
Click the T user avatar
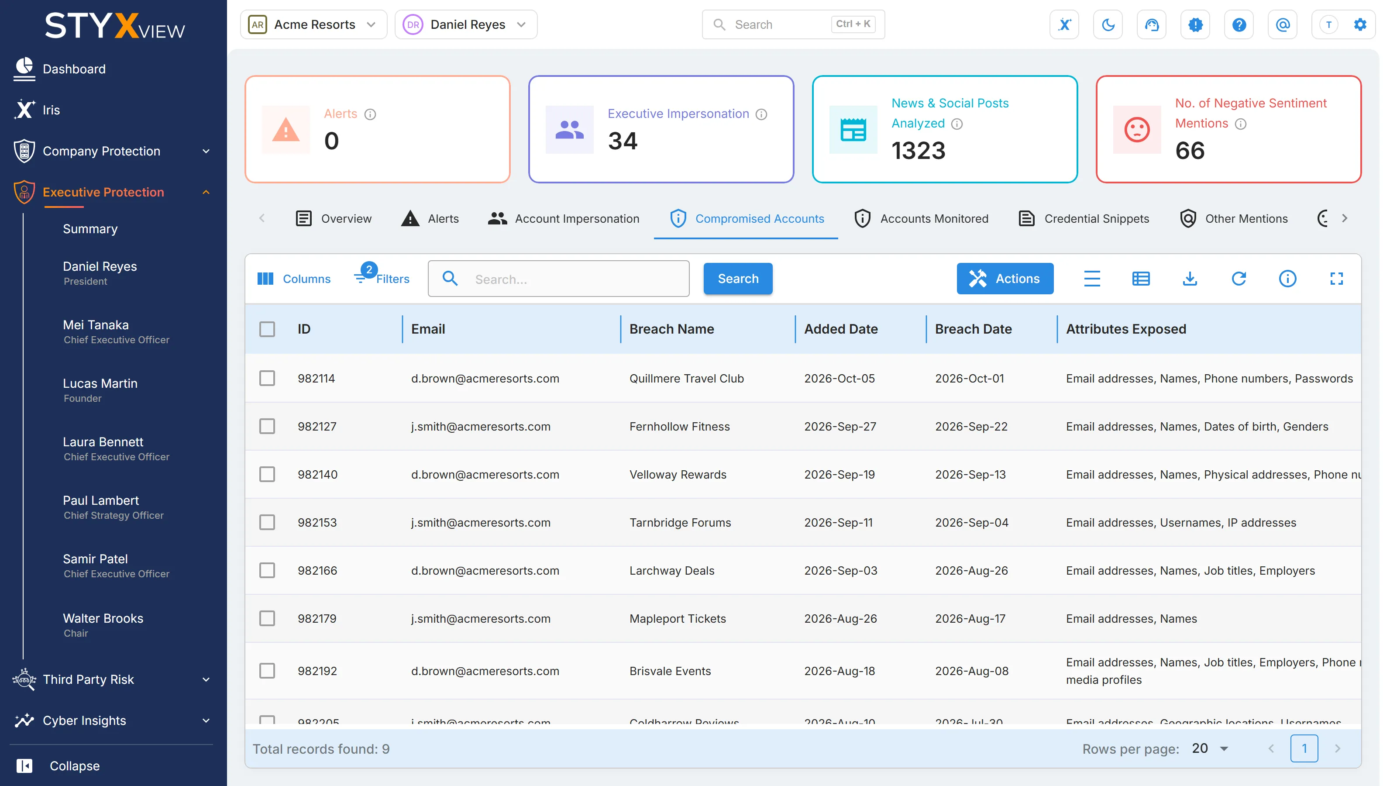(x=1328, y=24)
